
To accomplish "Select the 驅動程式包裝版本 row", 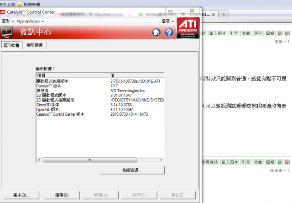I will coord(100,81).
